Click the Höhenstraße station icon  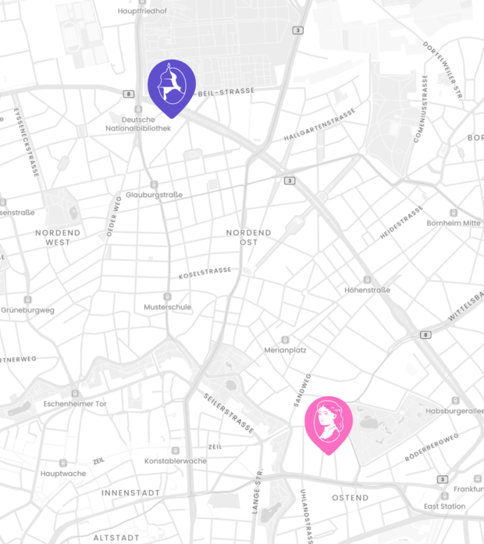367,280
